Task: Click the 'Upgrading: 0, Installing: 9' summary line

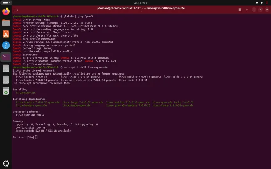Action: pyautogui.click(x=57, y=124)
